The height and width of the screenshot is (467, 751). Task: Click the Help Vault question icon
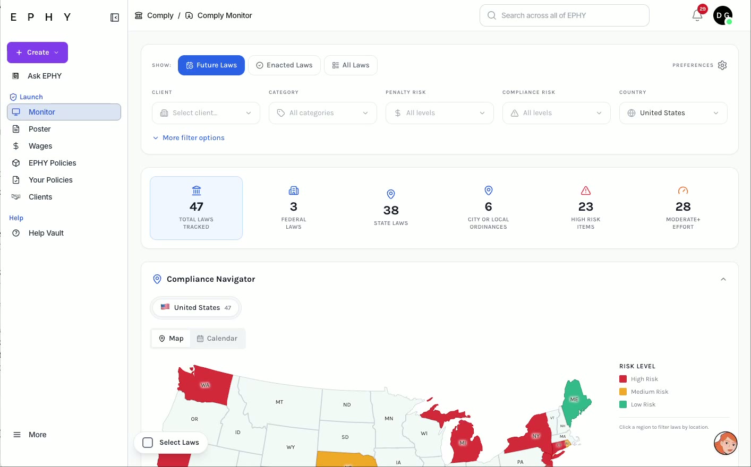pyautogui.click(x=16, y=233)
